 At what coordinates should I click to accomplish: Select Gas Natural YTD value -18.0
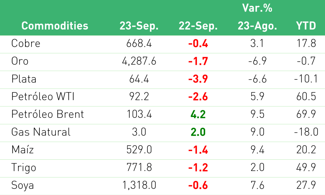[306, 132]
